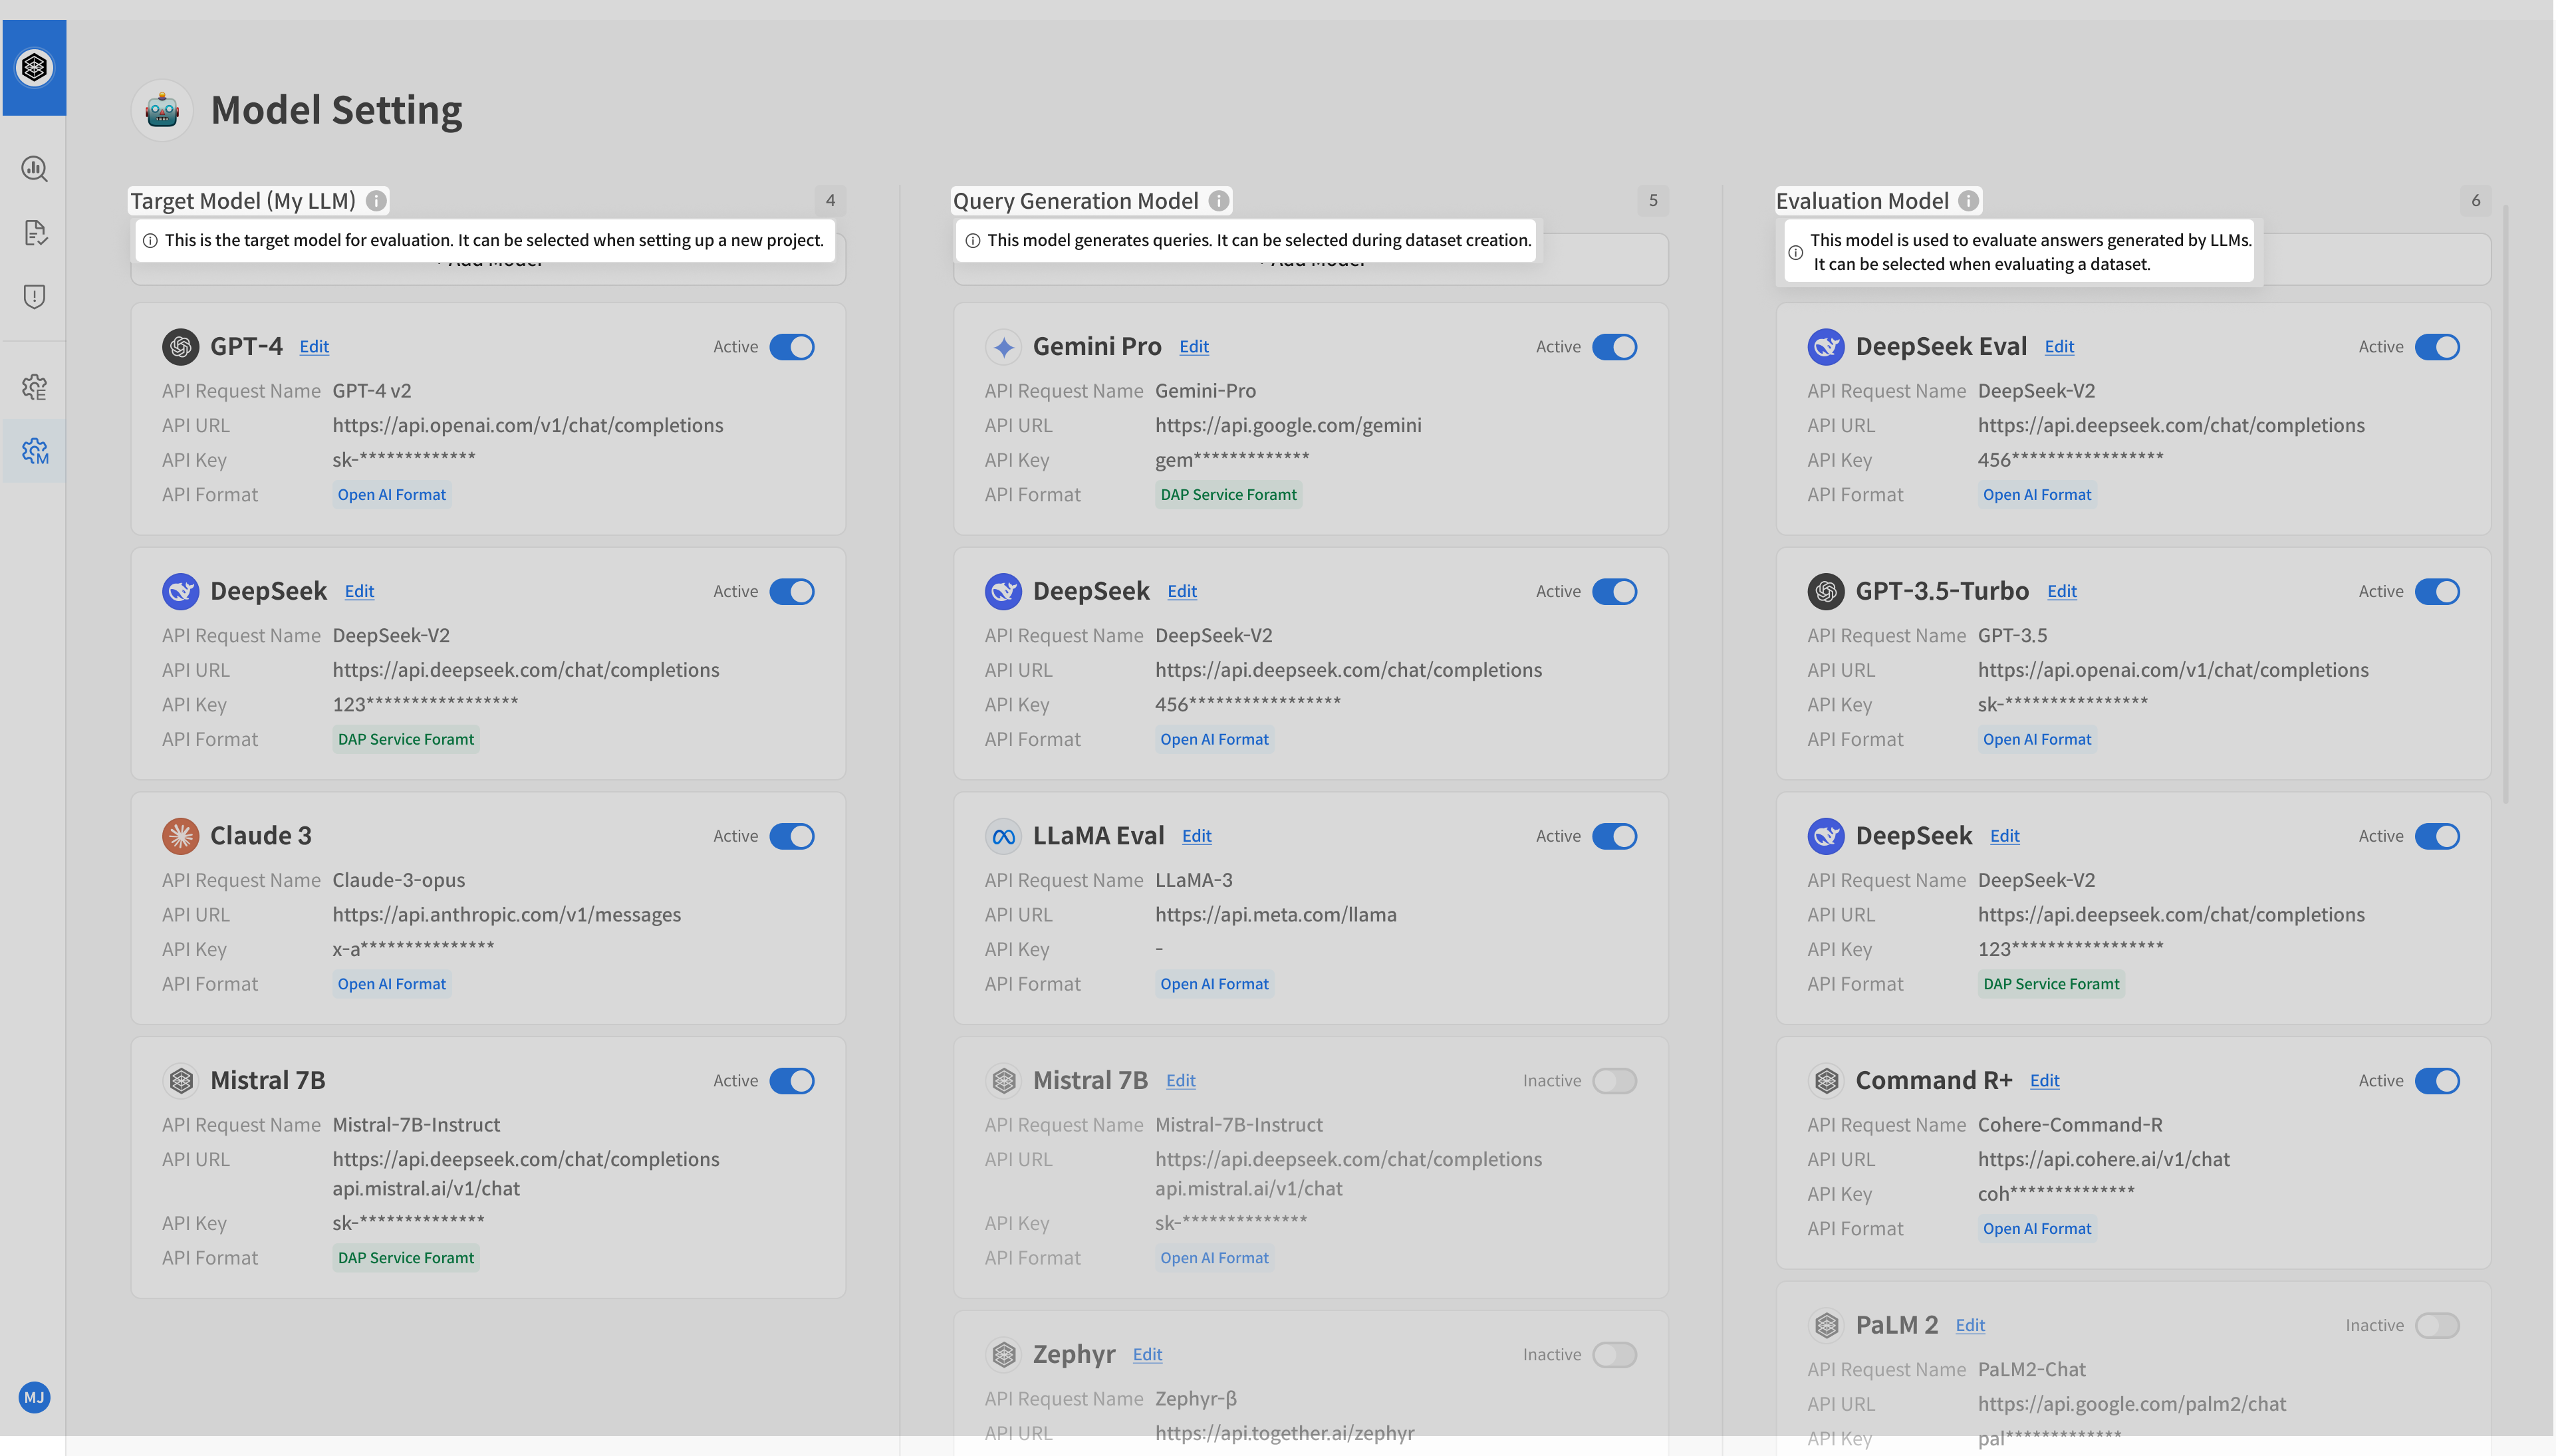2556x1456 pixels.
Task: Edit Query Generation Mistral 7B model
Action: pyautogui.click(x=1181, y=1081)
